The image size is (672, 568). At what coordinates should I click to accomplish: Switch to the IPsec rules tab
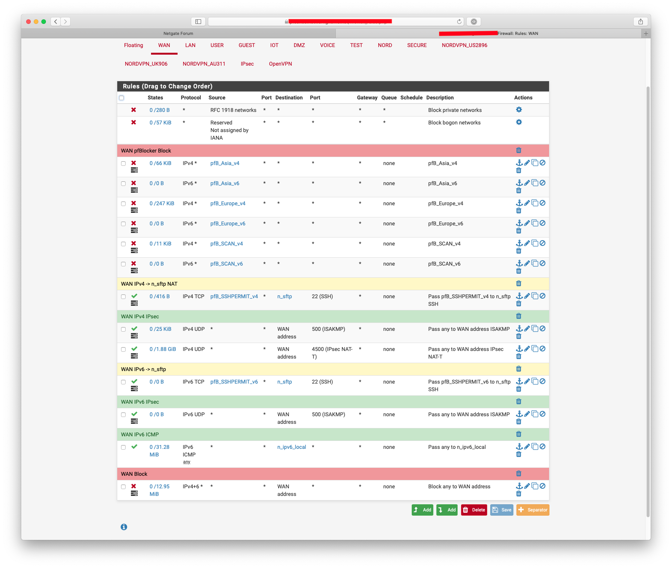[247, 64]
